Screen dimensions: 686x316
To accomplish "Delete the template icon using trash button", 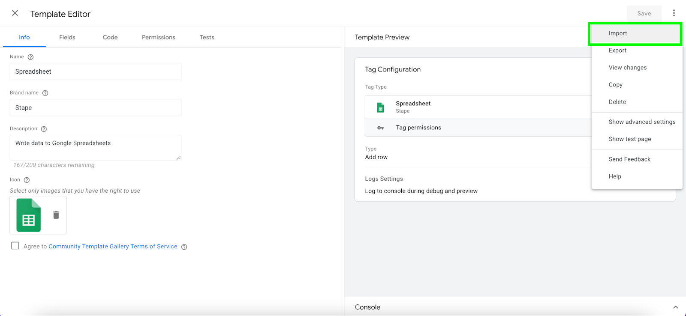I will (56, 215).
